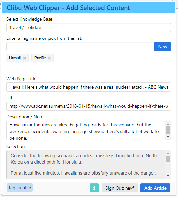Image resolution: width=178 pixels, height=197 pixels.
Task: Click the Description box scroll-up arrow
Action: click(168, 124)
